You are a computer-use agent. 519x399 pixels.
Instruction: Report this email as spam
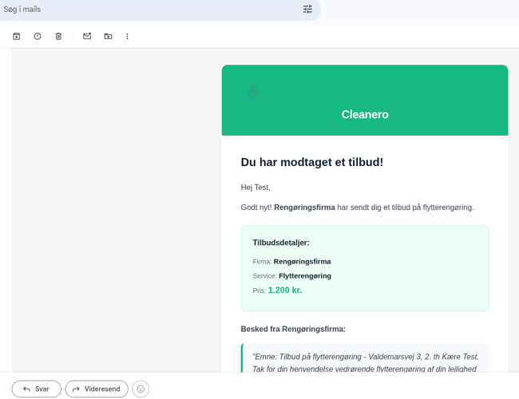(x=38, y=36)
